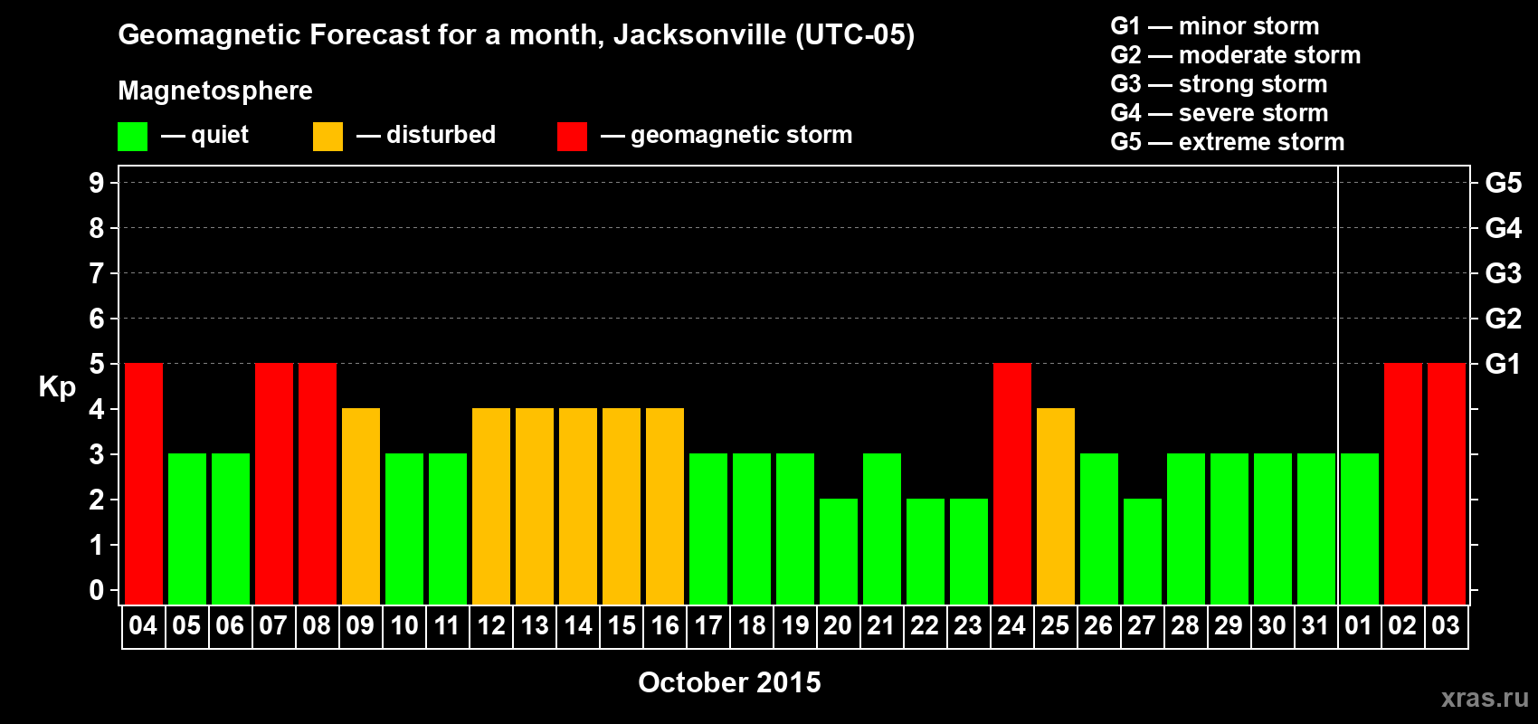Click date label 08 on axis
Screen dimensions: 1538x724
pos(317,626)
